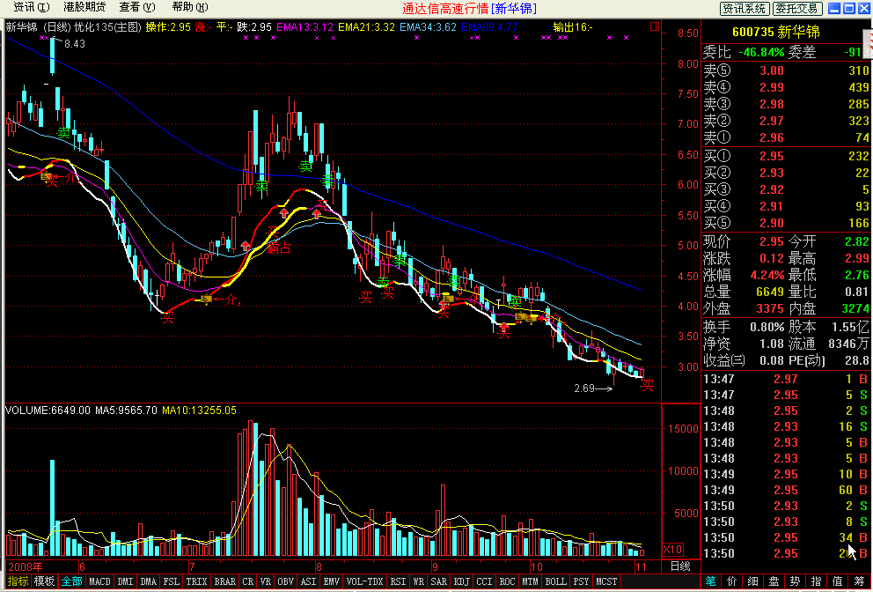This screenshot has width=873, height=592.
Task: Switch to the FSL indicator
Action: point(171,581)
